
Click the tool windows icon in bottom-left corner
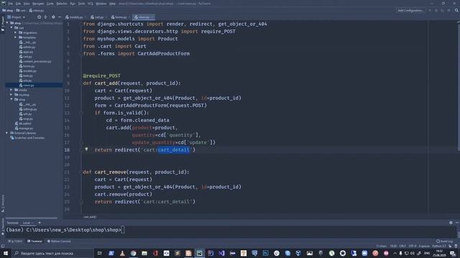point(3,247)
